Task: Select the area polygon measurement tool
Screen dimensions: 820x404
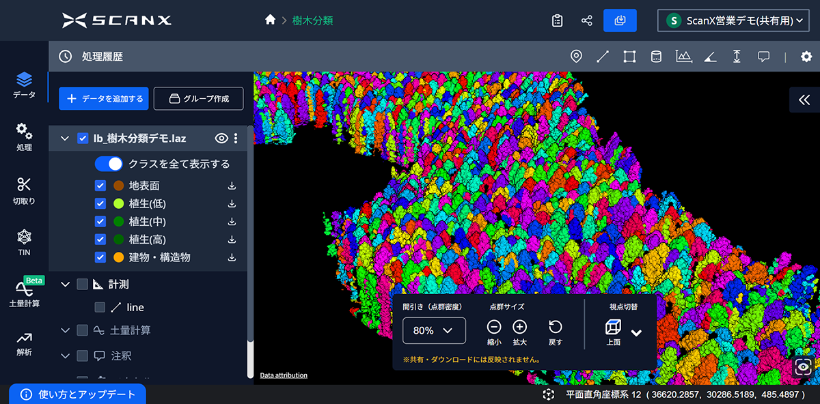Action: click(x=629, y=57)
